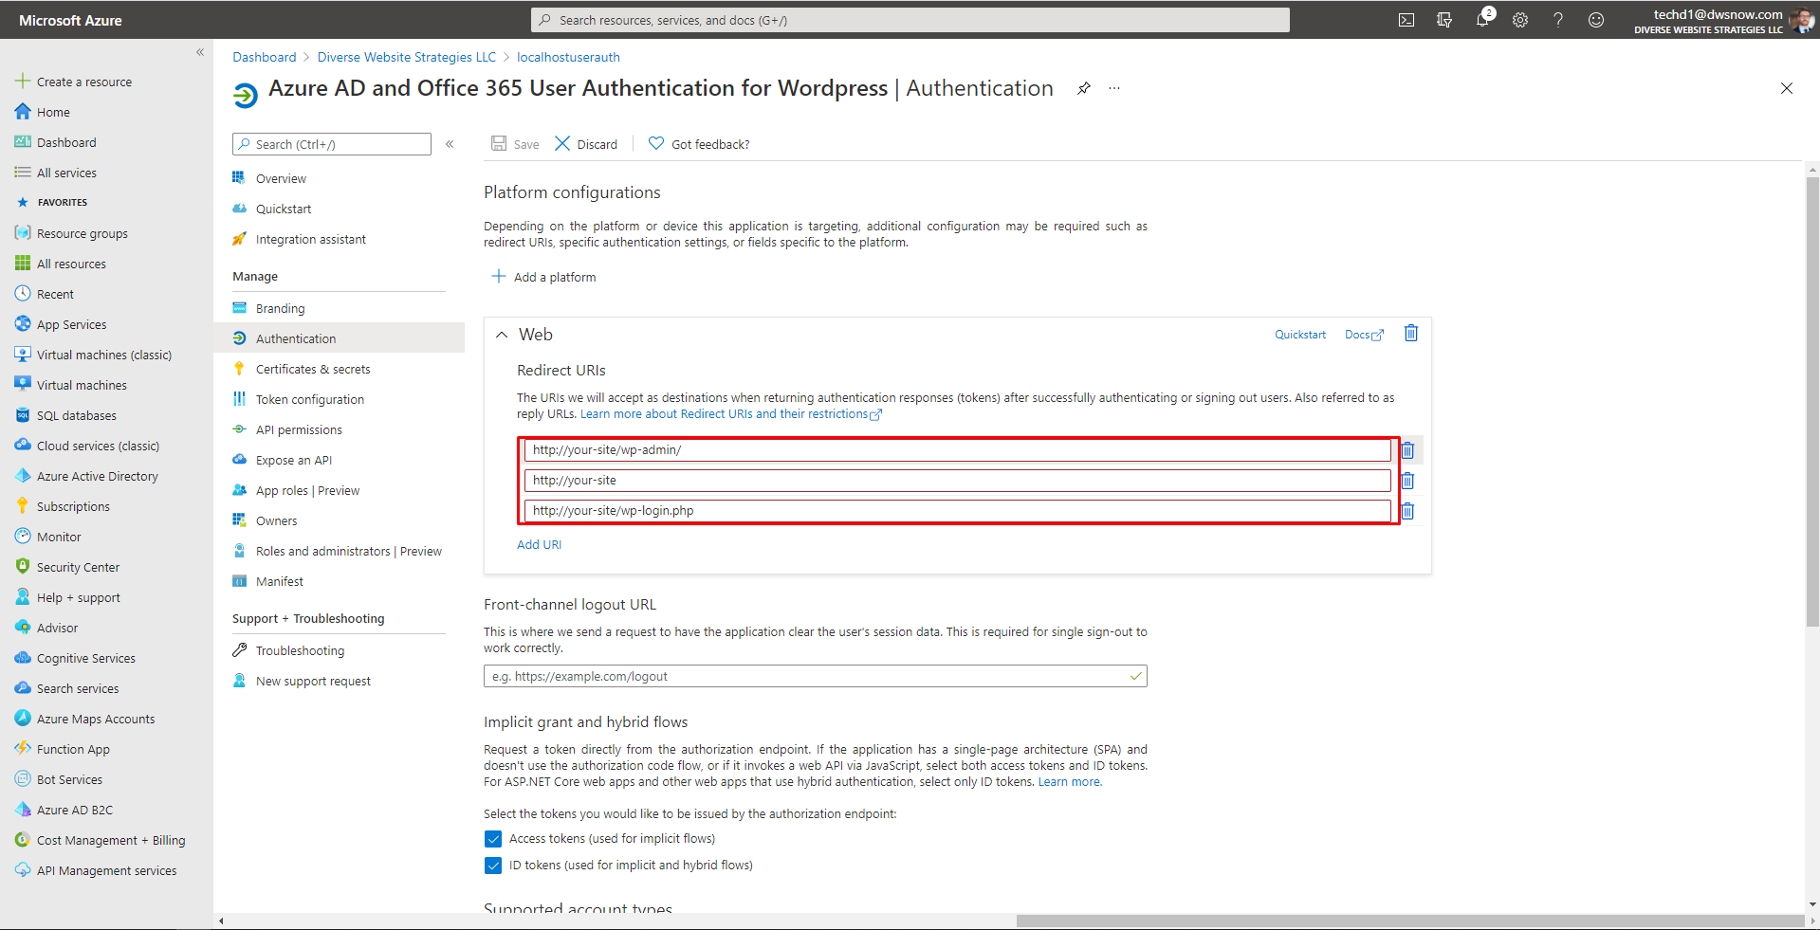Image resolution: width=1820 pixels, height=930 pixels.
Task: Uncheck Access tokens for implicit flows
Action: point(493,839)
